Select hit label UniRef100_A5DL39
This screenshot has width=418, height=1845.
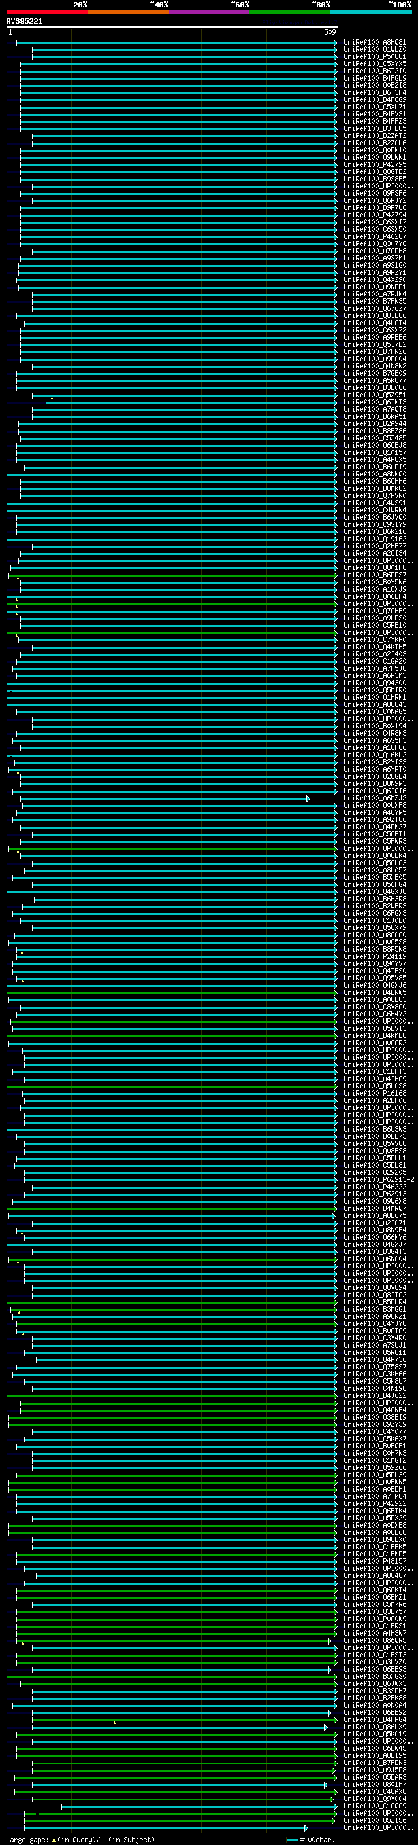[x=375, y=1475]
